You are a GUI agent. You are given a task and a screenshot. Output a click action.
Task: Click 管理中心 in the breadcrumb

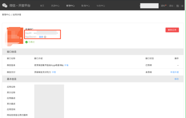tap(6, 14)
